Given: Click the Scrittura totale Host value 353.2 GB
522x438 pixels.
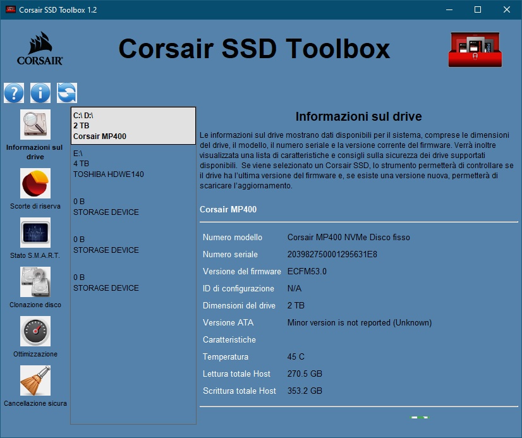Looking at the screenshot, I should coord(305,391).
